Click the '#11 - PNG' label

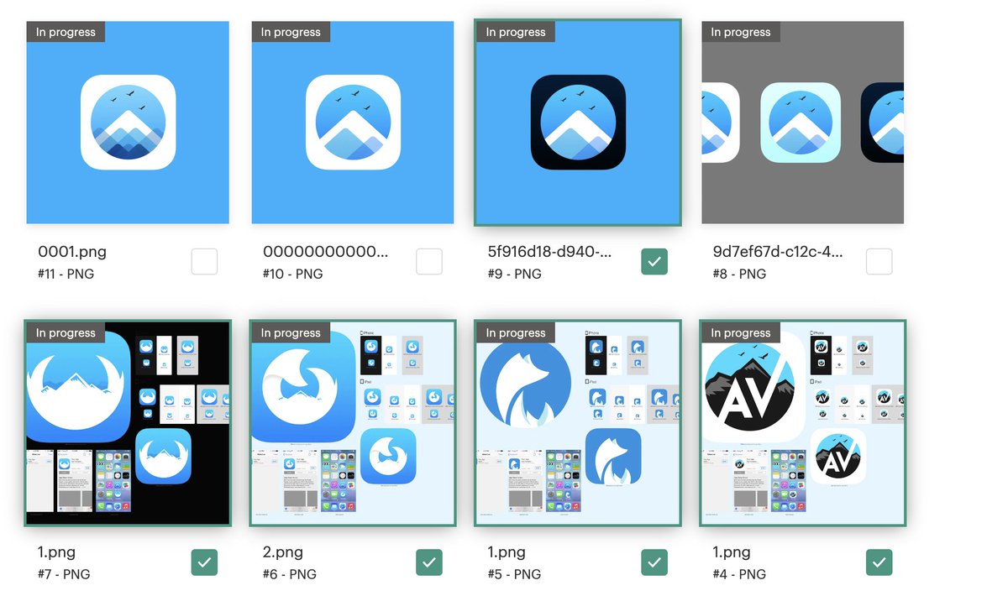64,274
